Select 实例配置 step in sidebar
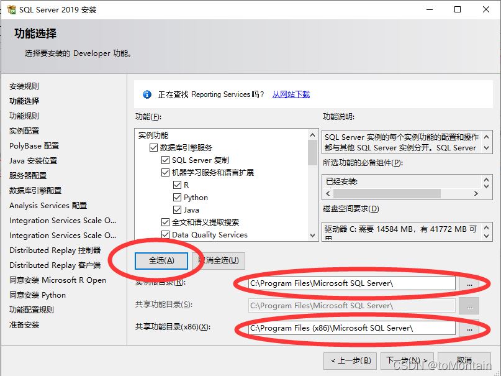Image resolution: width=501 pixels, height=376 pixels. pos(24,131)
